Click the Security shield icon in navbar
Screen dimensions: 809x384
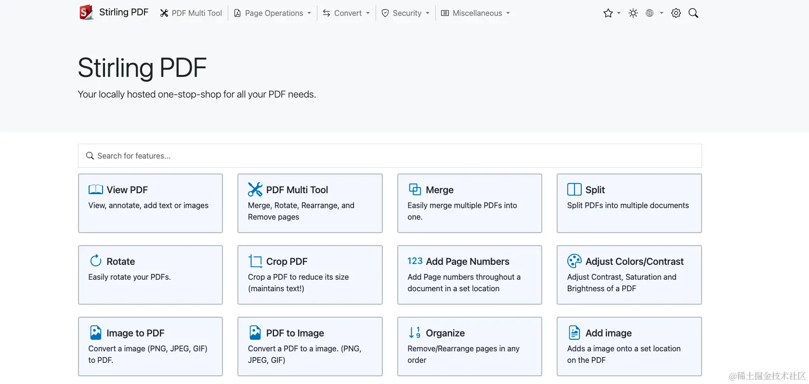(x=385, y=13)
